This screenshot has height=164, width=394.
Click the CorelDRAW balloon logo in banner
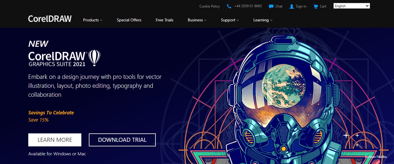point(94,58)
